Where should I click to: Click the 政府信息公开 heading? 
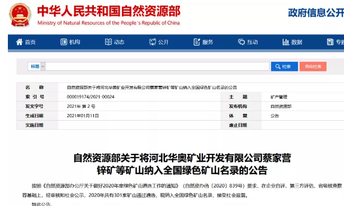[x=316, y=12]
